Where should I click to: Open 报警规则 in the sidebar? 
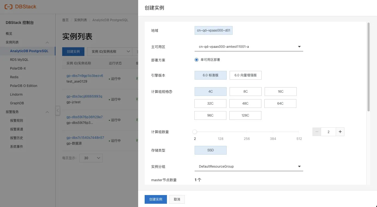[17, 121]
